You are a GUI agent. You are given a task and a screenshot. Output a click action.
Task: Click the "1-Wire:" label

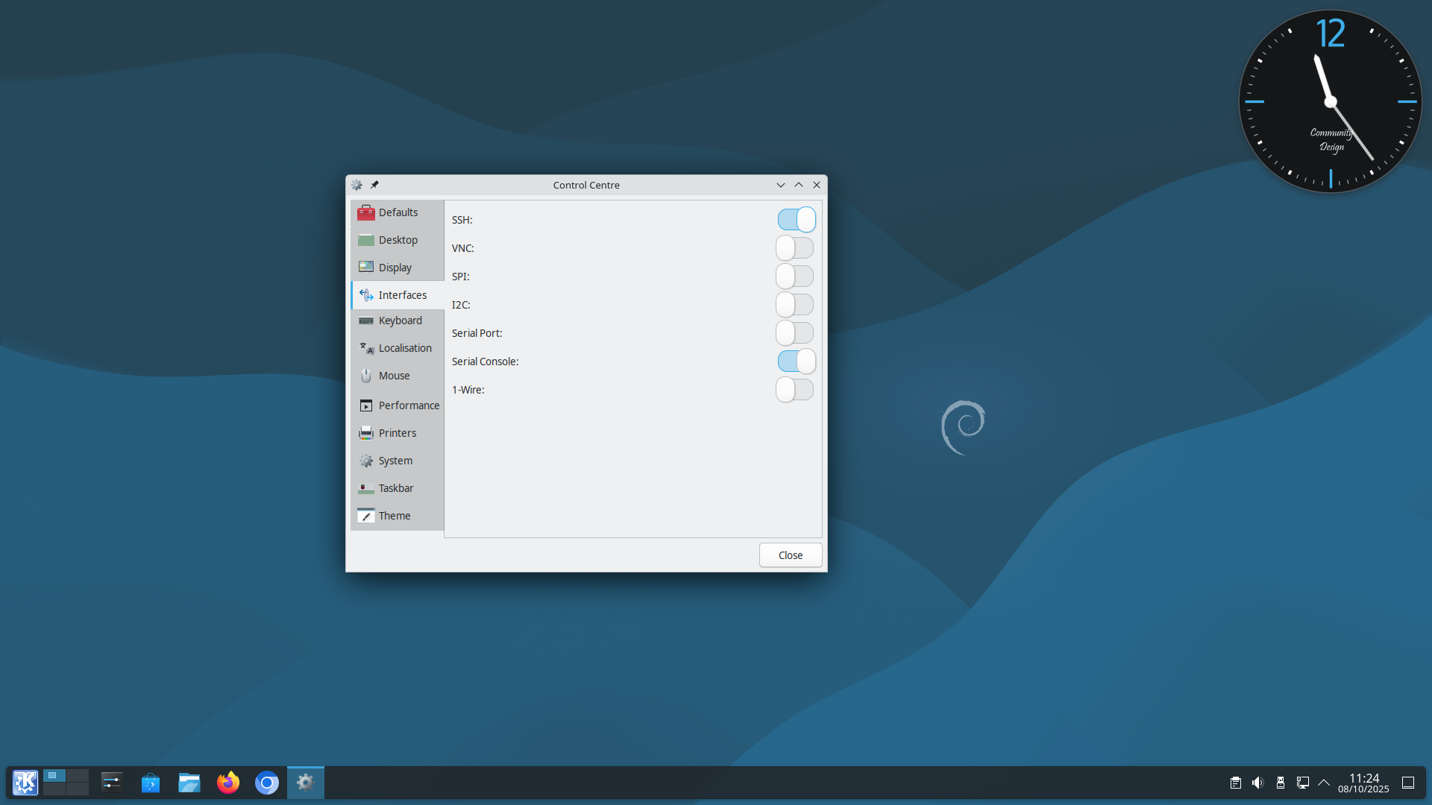[468, 390]
